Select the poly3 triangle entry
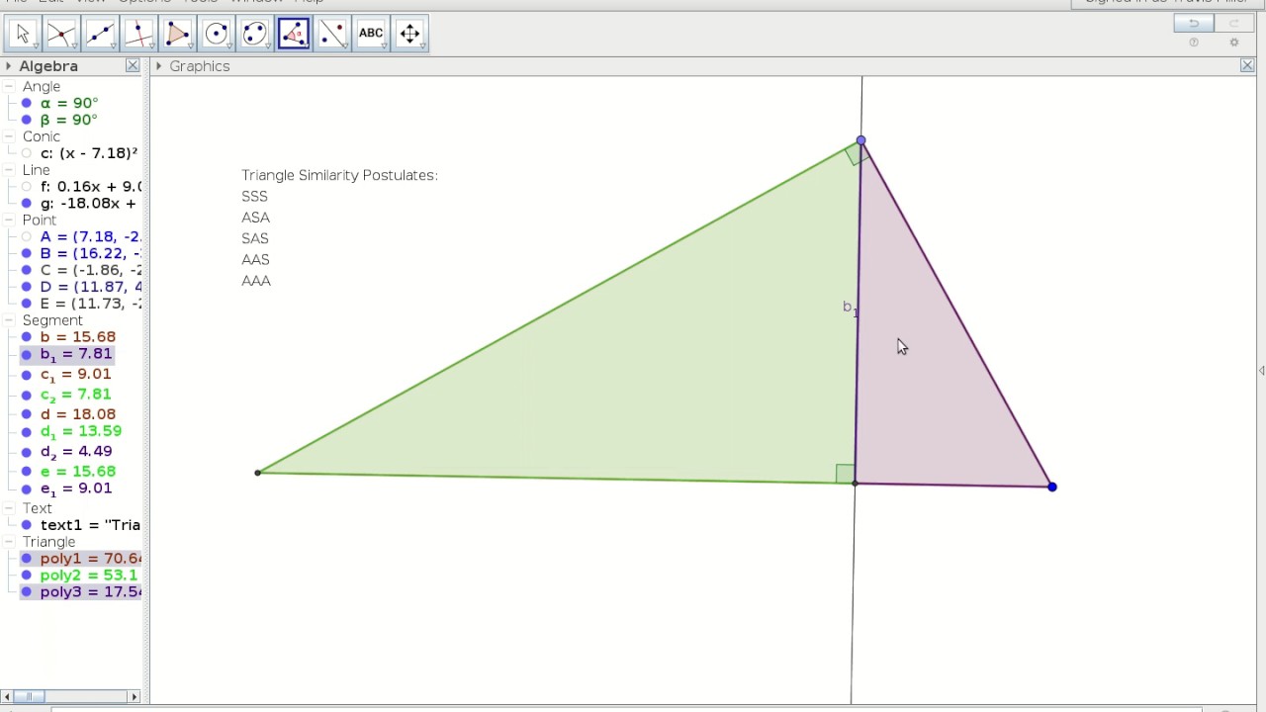The width and height of the screenshot is (1266, 712). [x=90, y=592]
